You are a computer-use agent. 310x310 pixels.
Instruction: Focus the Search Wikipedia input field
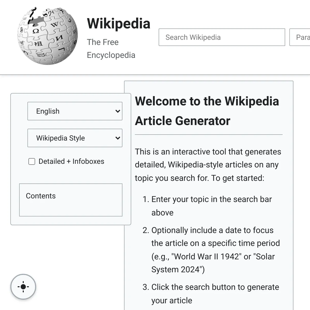[x=222, y=37]
